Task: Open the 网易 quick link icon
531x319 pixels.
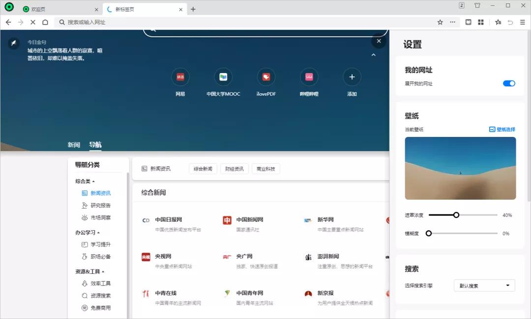Action: coord(180,77)
